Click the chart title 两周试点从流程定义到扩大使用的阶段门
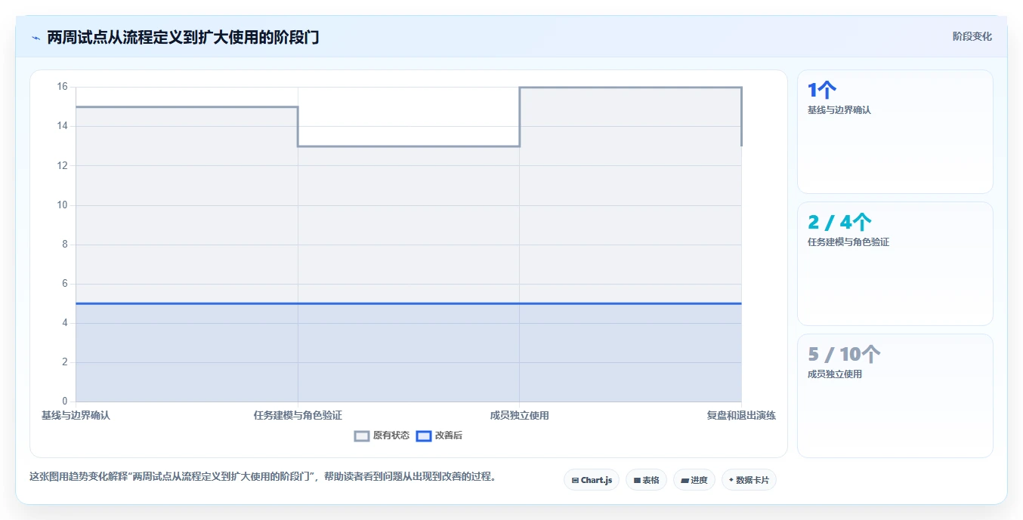The width and height of the screenshot is (1023, 520). (183, 37)
